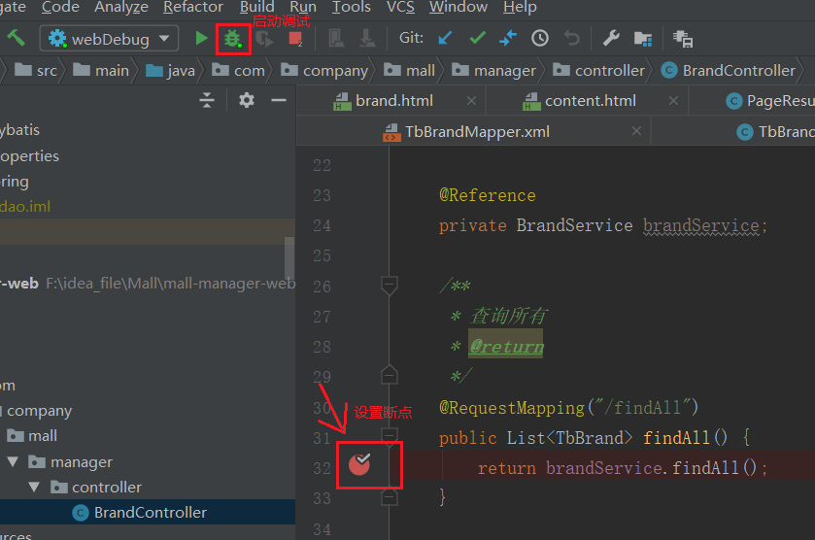Click the fold end marker at line 33
815x540 pixels.
(x=390, y=498)
